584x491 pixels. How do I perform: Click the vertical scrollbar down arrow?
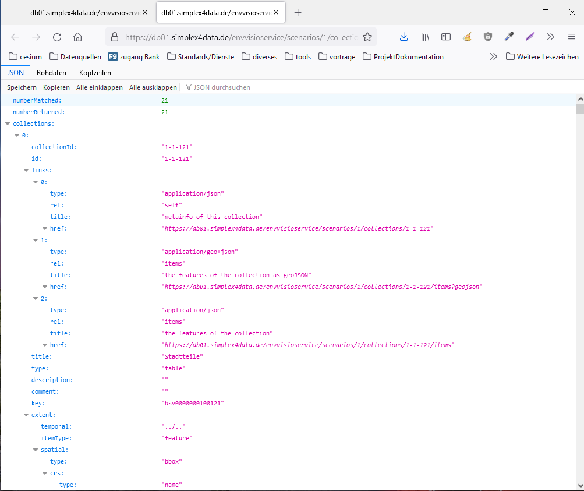[579, 485]
